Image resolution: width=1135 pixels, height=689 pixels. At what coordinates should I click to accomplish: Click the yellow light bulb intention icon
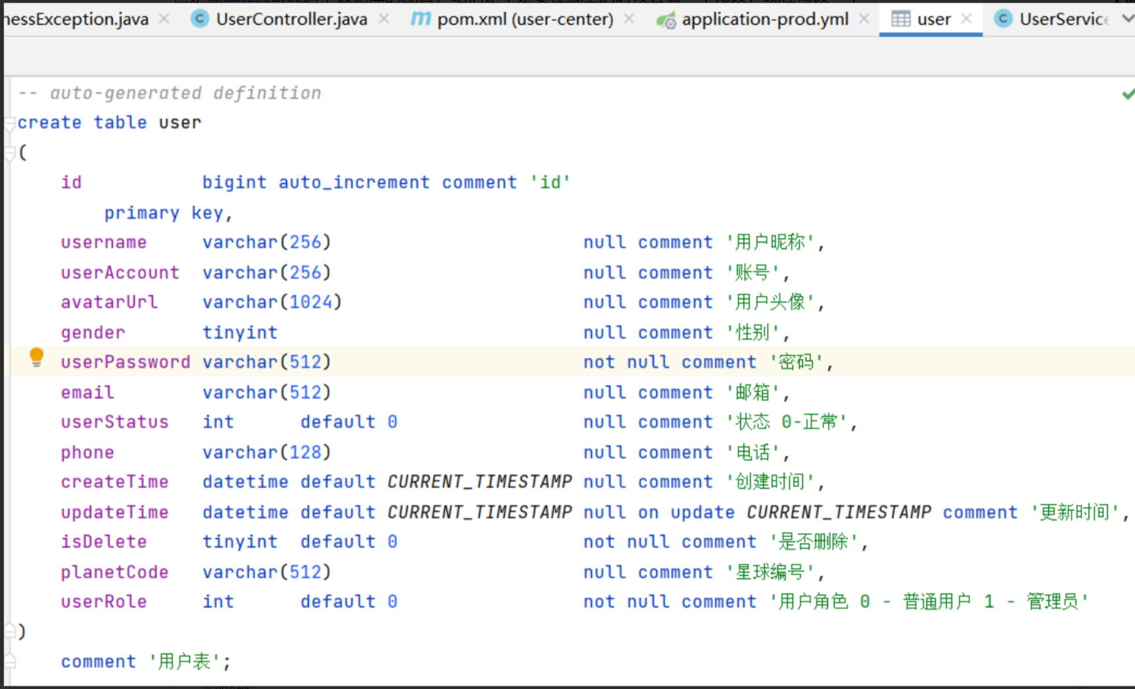tap(37, 357)
